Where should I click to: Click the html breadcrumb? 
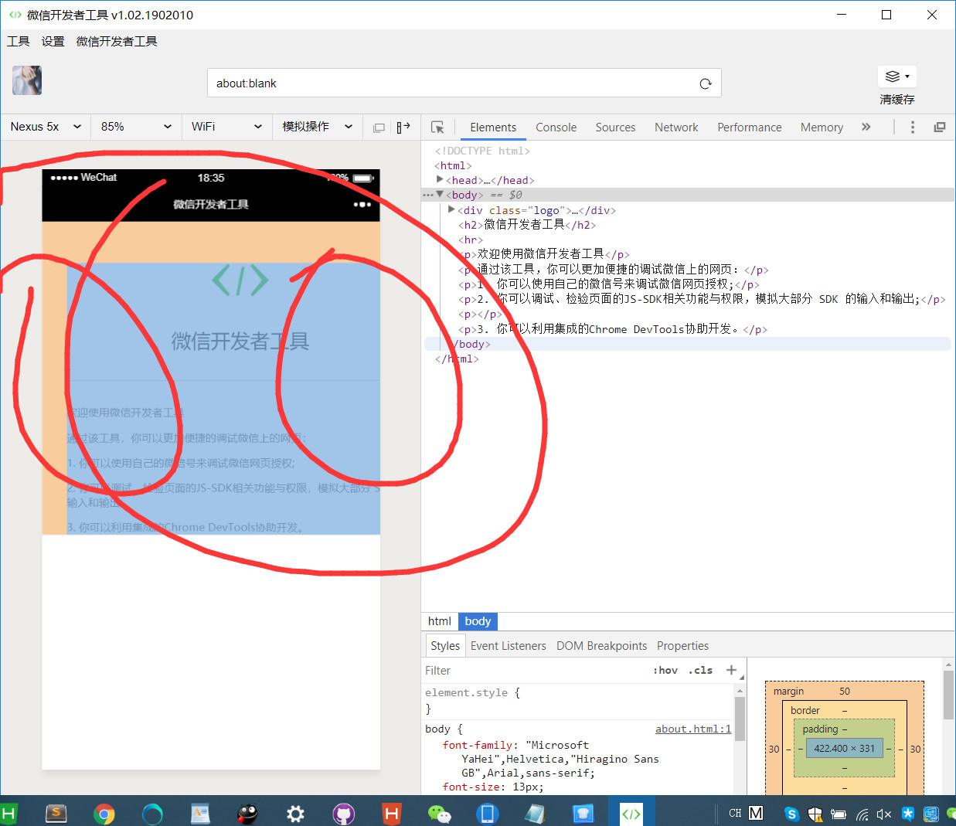pos(440,621)
